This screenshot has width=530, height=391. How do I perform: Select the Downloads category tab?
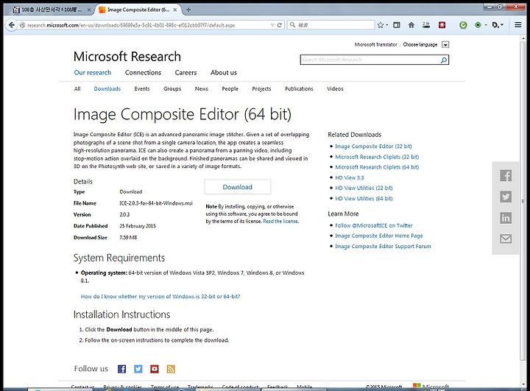coord(107,88)
